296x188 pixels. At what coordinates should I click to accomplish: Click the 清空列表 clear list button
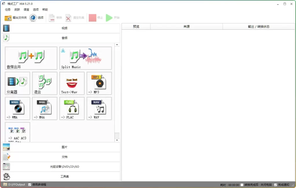pos(75,18)
